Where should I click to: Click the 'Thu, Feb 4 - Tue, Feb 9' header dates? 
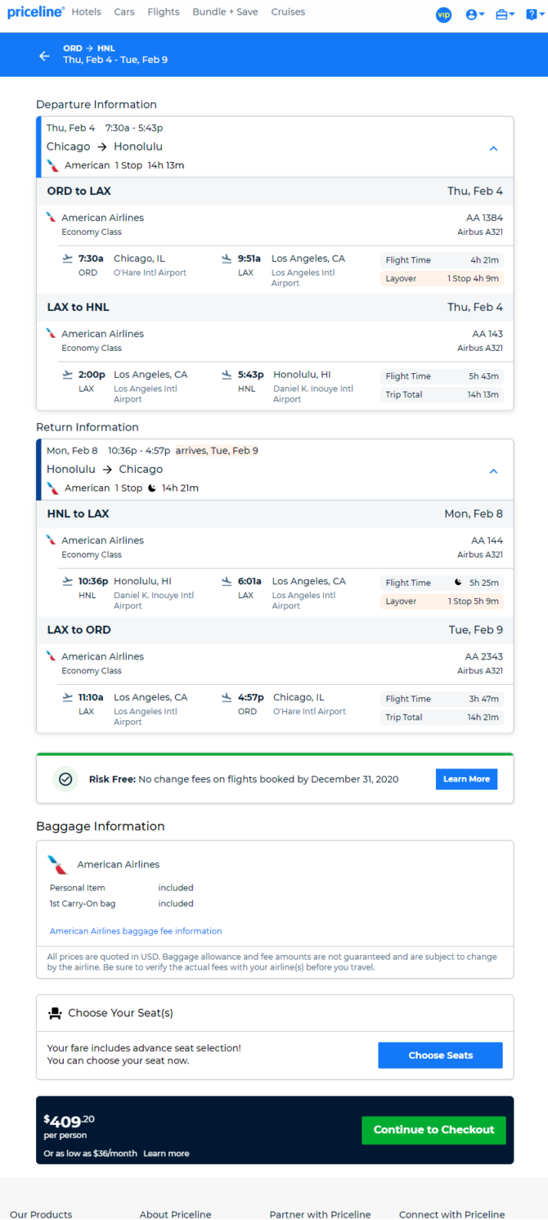[115, 60]
